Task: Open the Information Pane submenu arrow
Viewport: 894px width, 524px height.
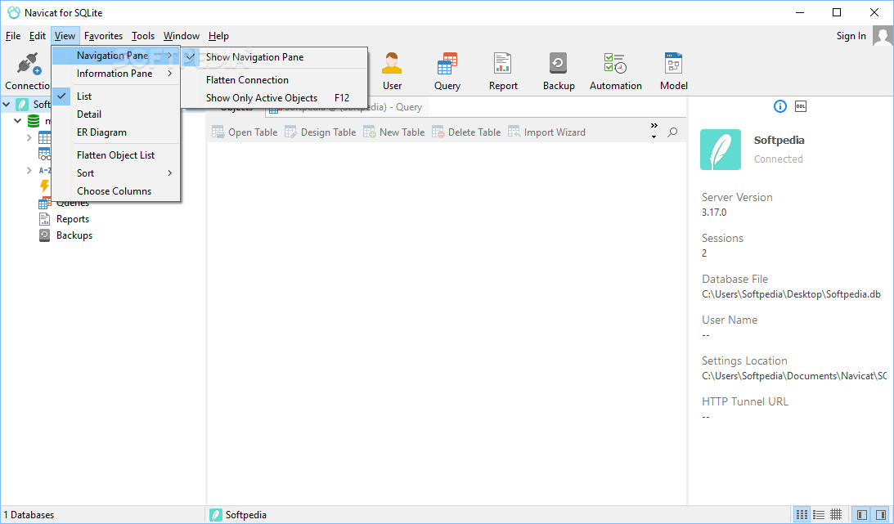Action: click(170, 74)
